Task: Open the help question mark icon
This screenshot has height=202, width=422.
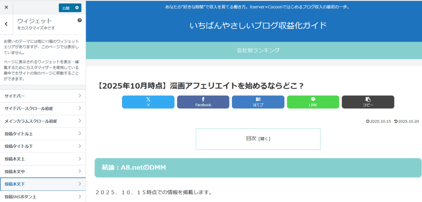Action: 80,20
